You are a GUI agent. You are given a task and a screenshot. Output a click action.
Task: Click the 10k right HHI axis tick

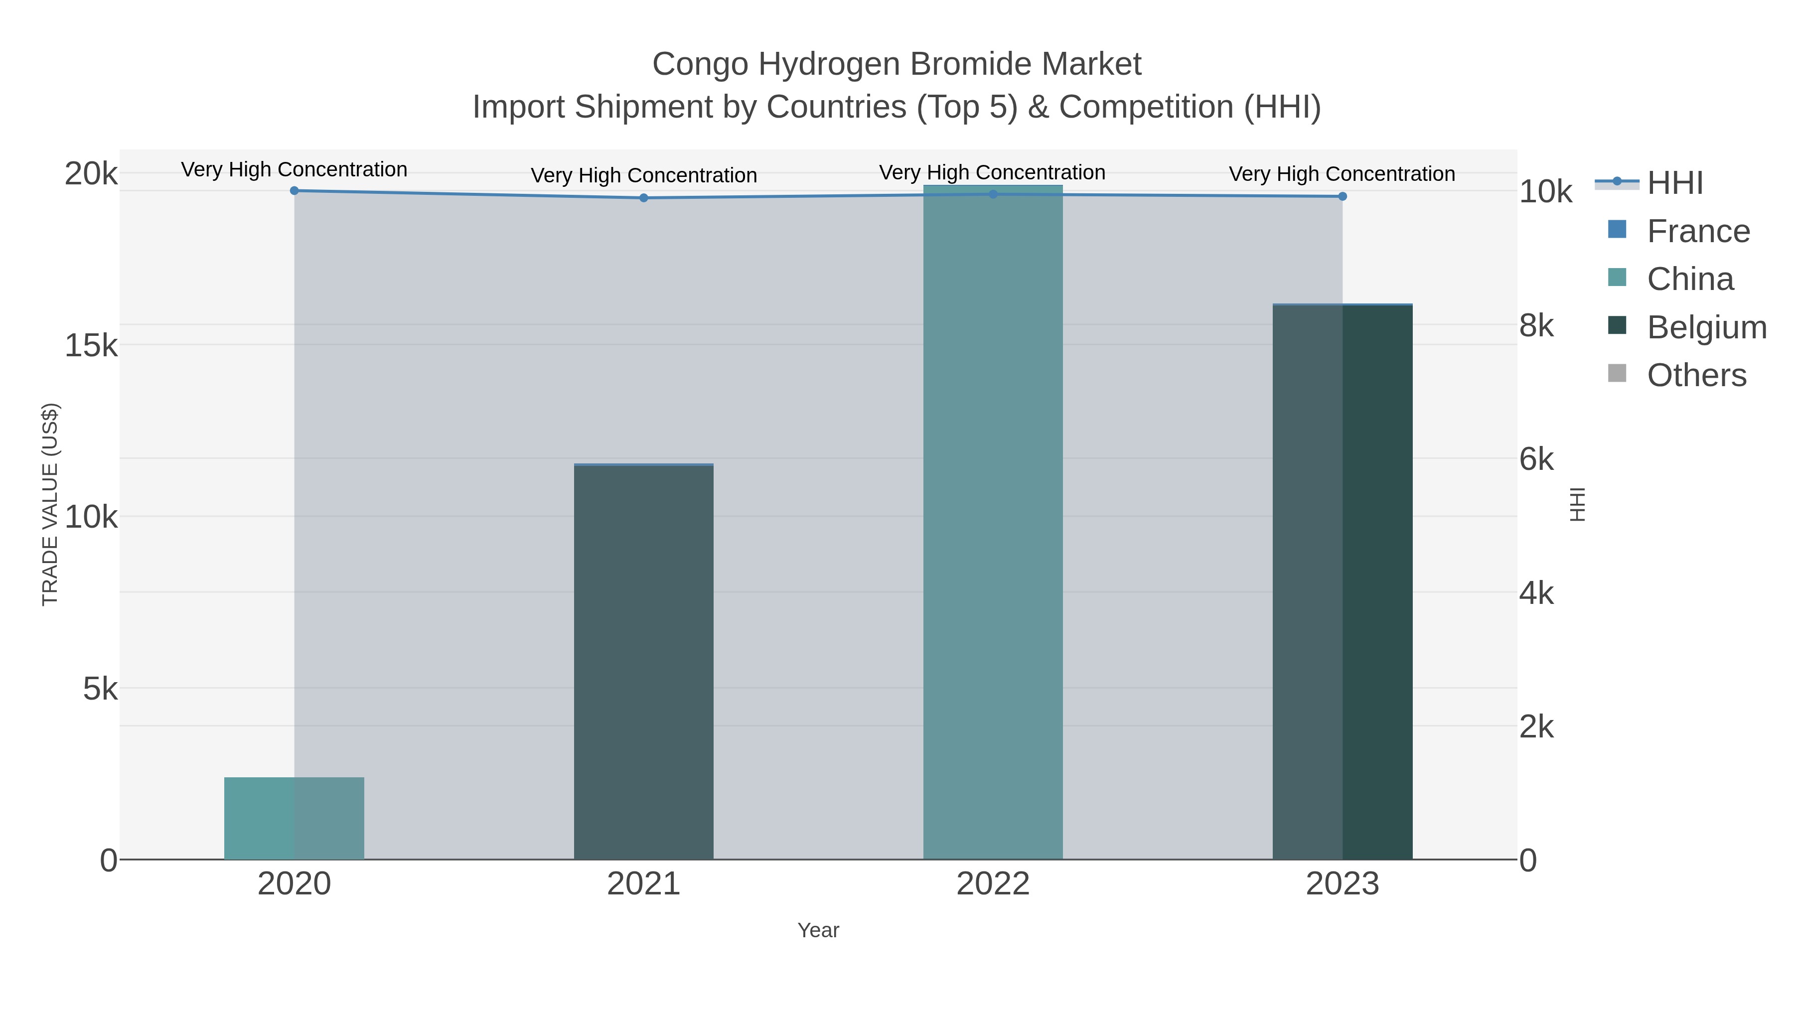[1545, 191]
